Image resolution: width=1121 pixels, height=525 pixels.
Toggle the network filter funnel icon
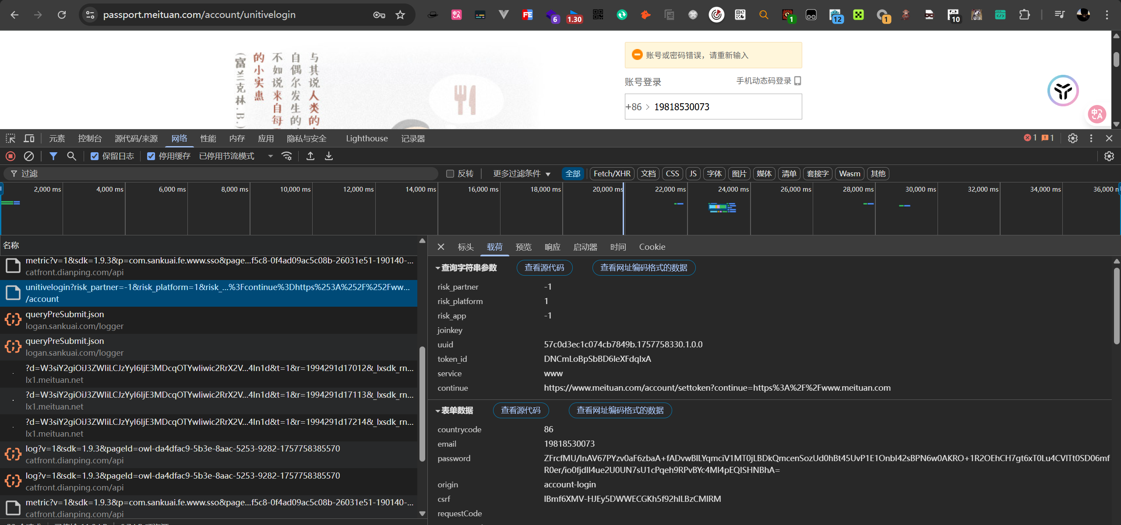click(x=53, y=156)
